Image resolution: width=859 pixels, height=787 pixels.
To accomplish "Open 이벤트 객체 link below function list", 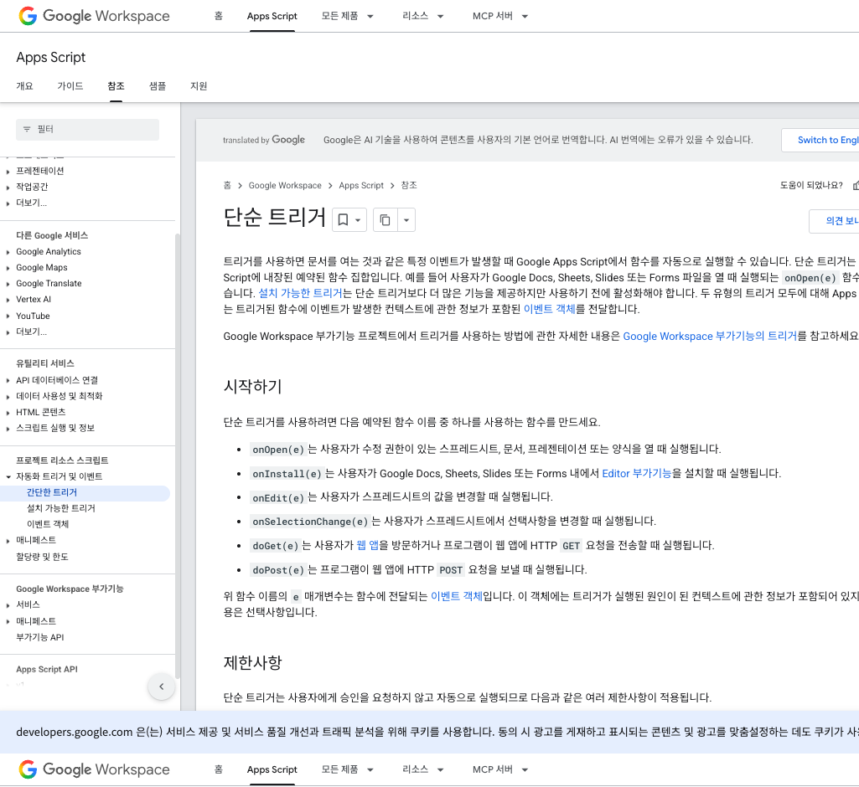I will [457, 597].
